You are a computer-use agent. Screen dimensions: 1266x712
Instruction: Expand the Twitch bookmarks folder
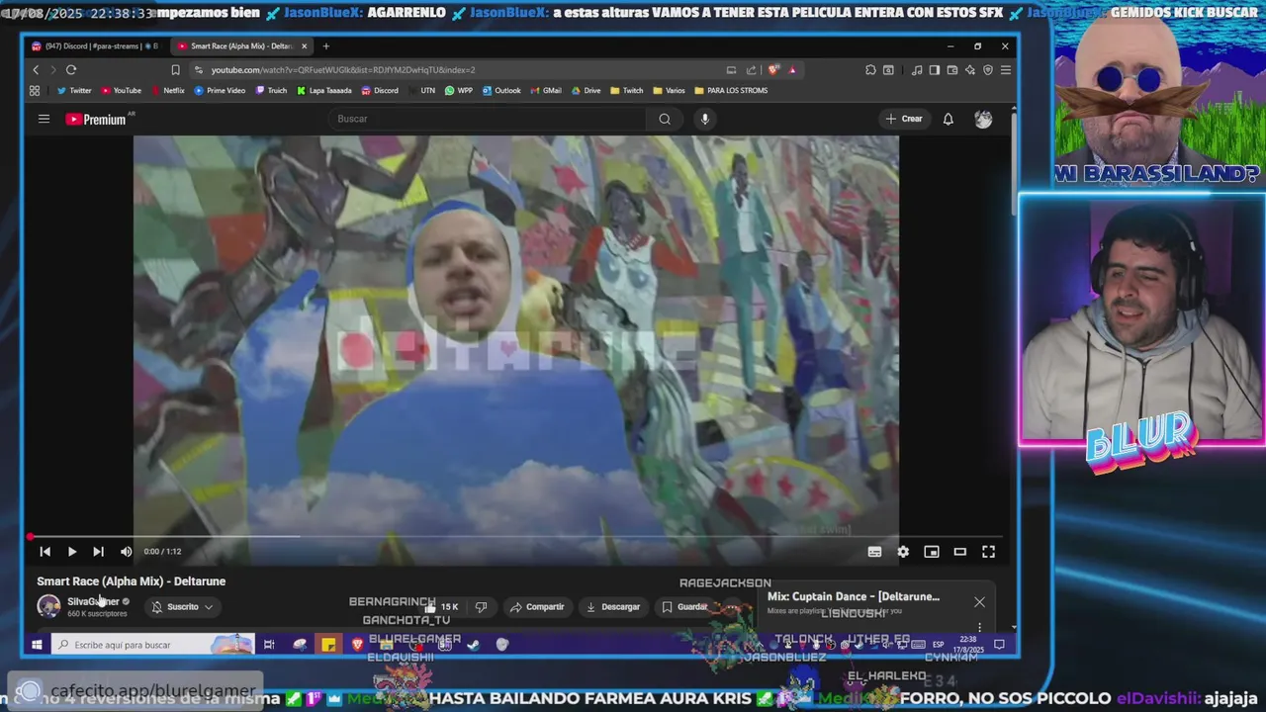coord(626,91)
